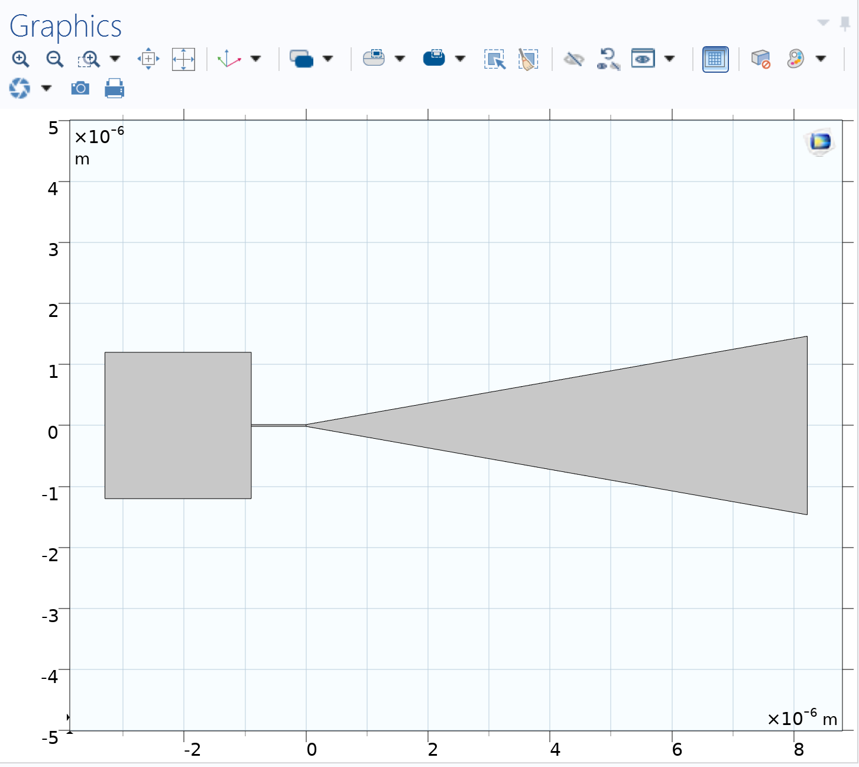This screenshot has width=859, height=767.
Task: Take a snapshot with the camera icon
Action: (80, 89)
